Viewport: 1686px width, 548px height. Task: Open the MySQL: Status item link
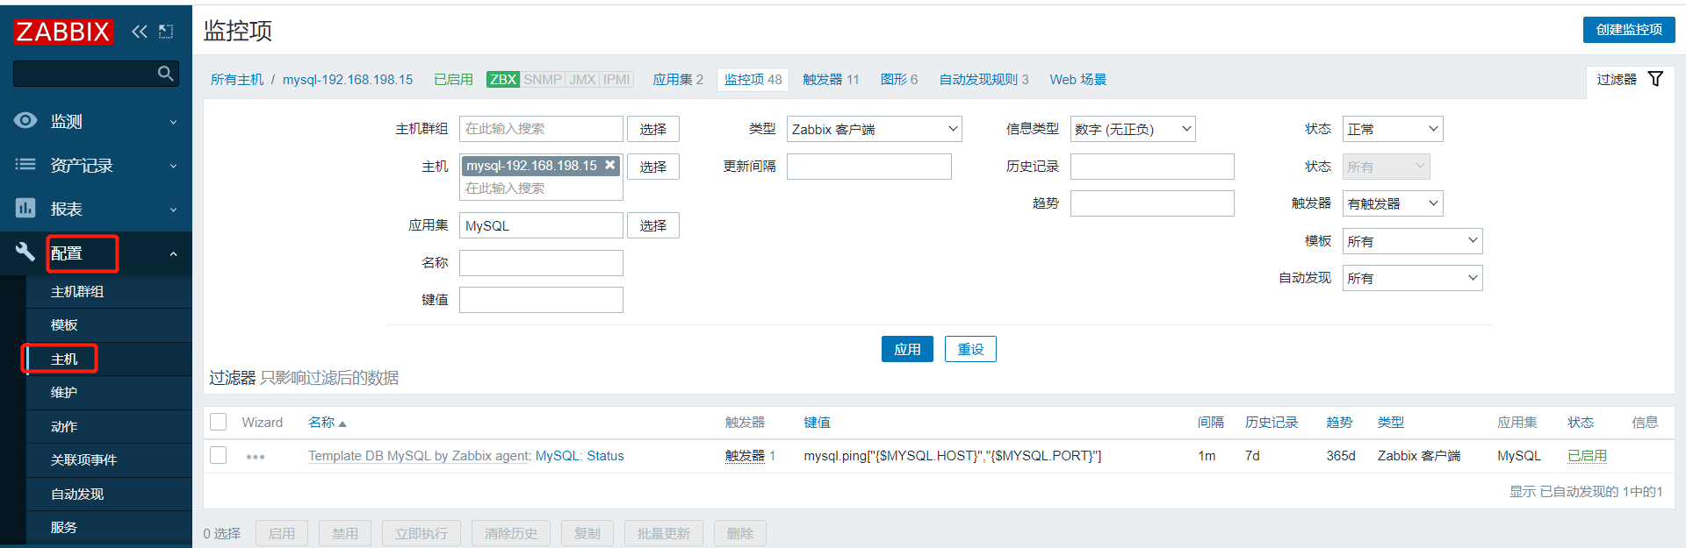pyautogui.click(x=580, y=456)
